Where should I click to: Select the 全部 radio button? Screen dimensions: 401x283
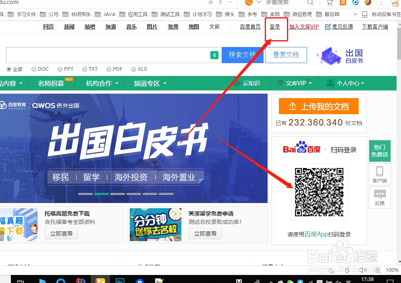(9, 69)
